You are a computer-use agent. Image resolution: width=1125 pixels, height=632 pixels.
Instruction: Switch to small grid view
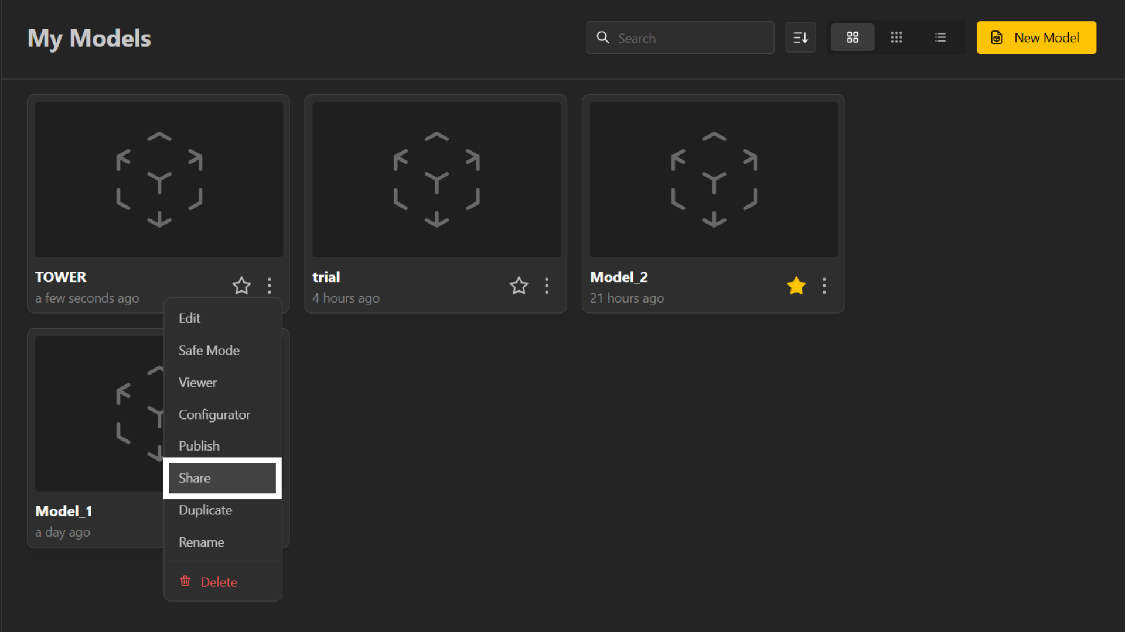896,37
